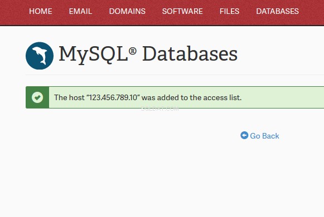Click the MySQL Databases page heading

(x=148, y=54)
